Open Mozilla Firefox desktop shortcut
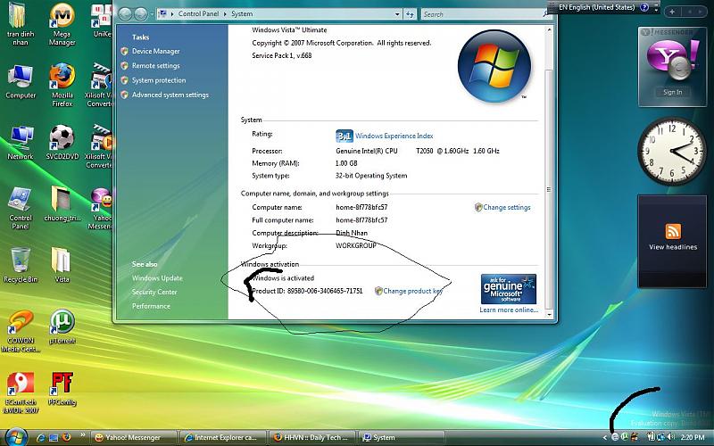The image size is (714, 446). click(62, 78)
